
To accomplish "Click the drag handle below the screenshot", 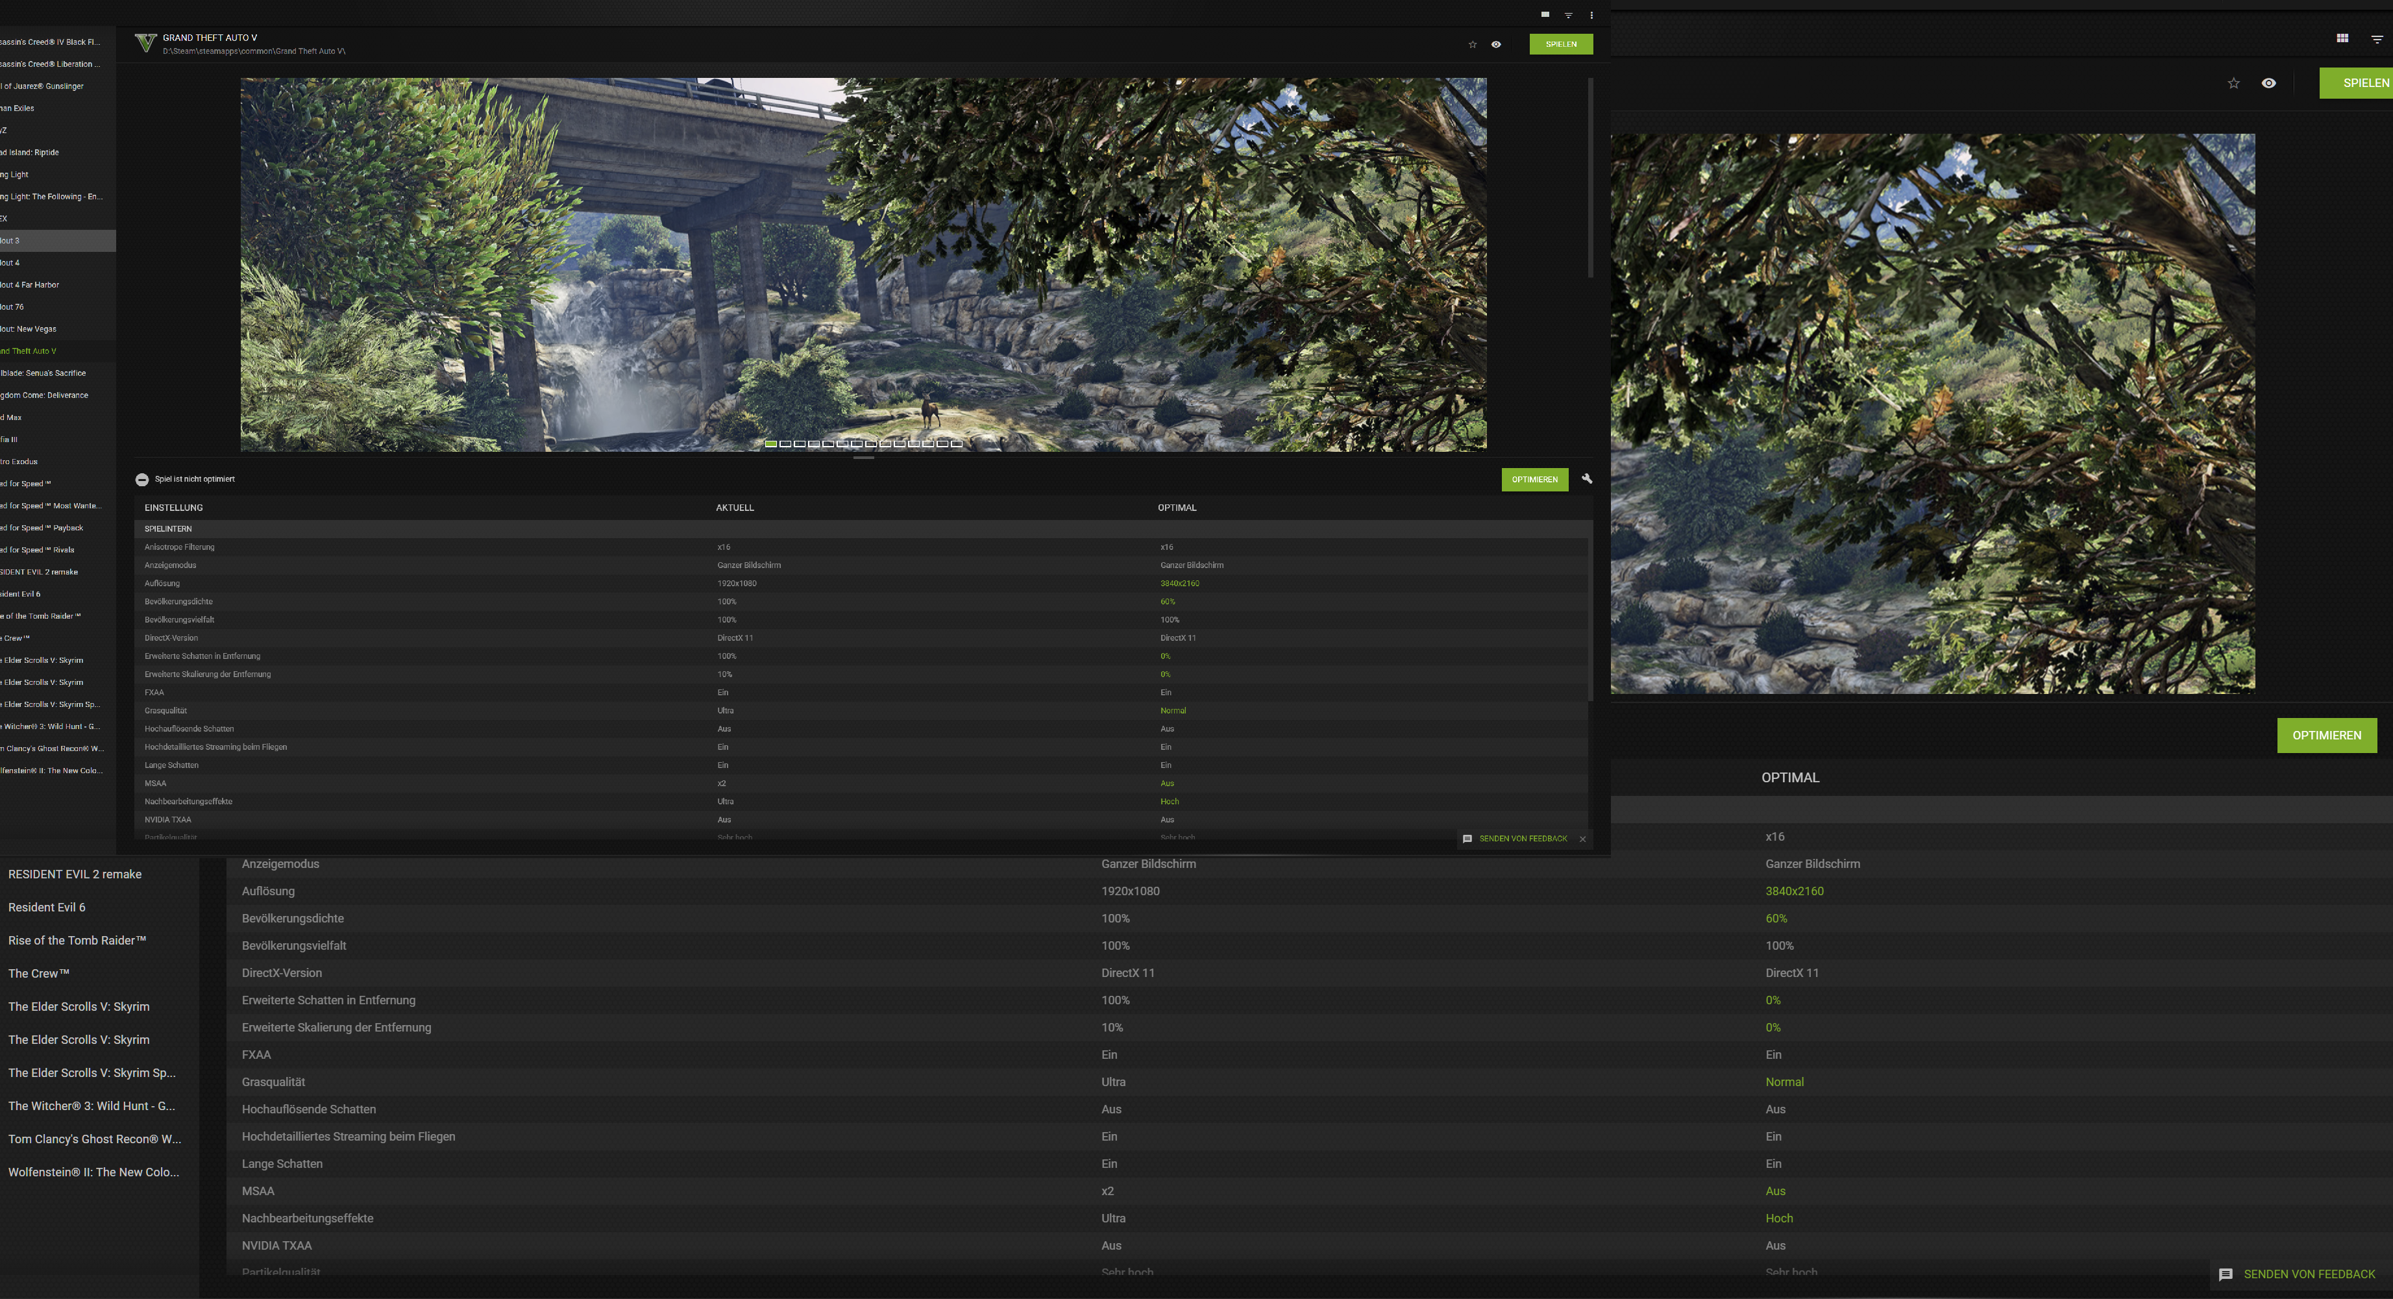I will pos(863,457).
